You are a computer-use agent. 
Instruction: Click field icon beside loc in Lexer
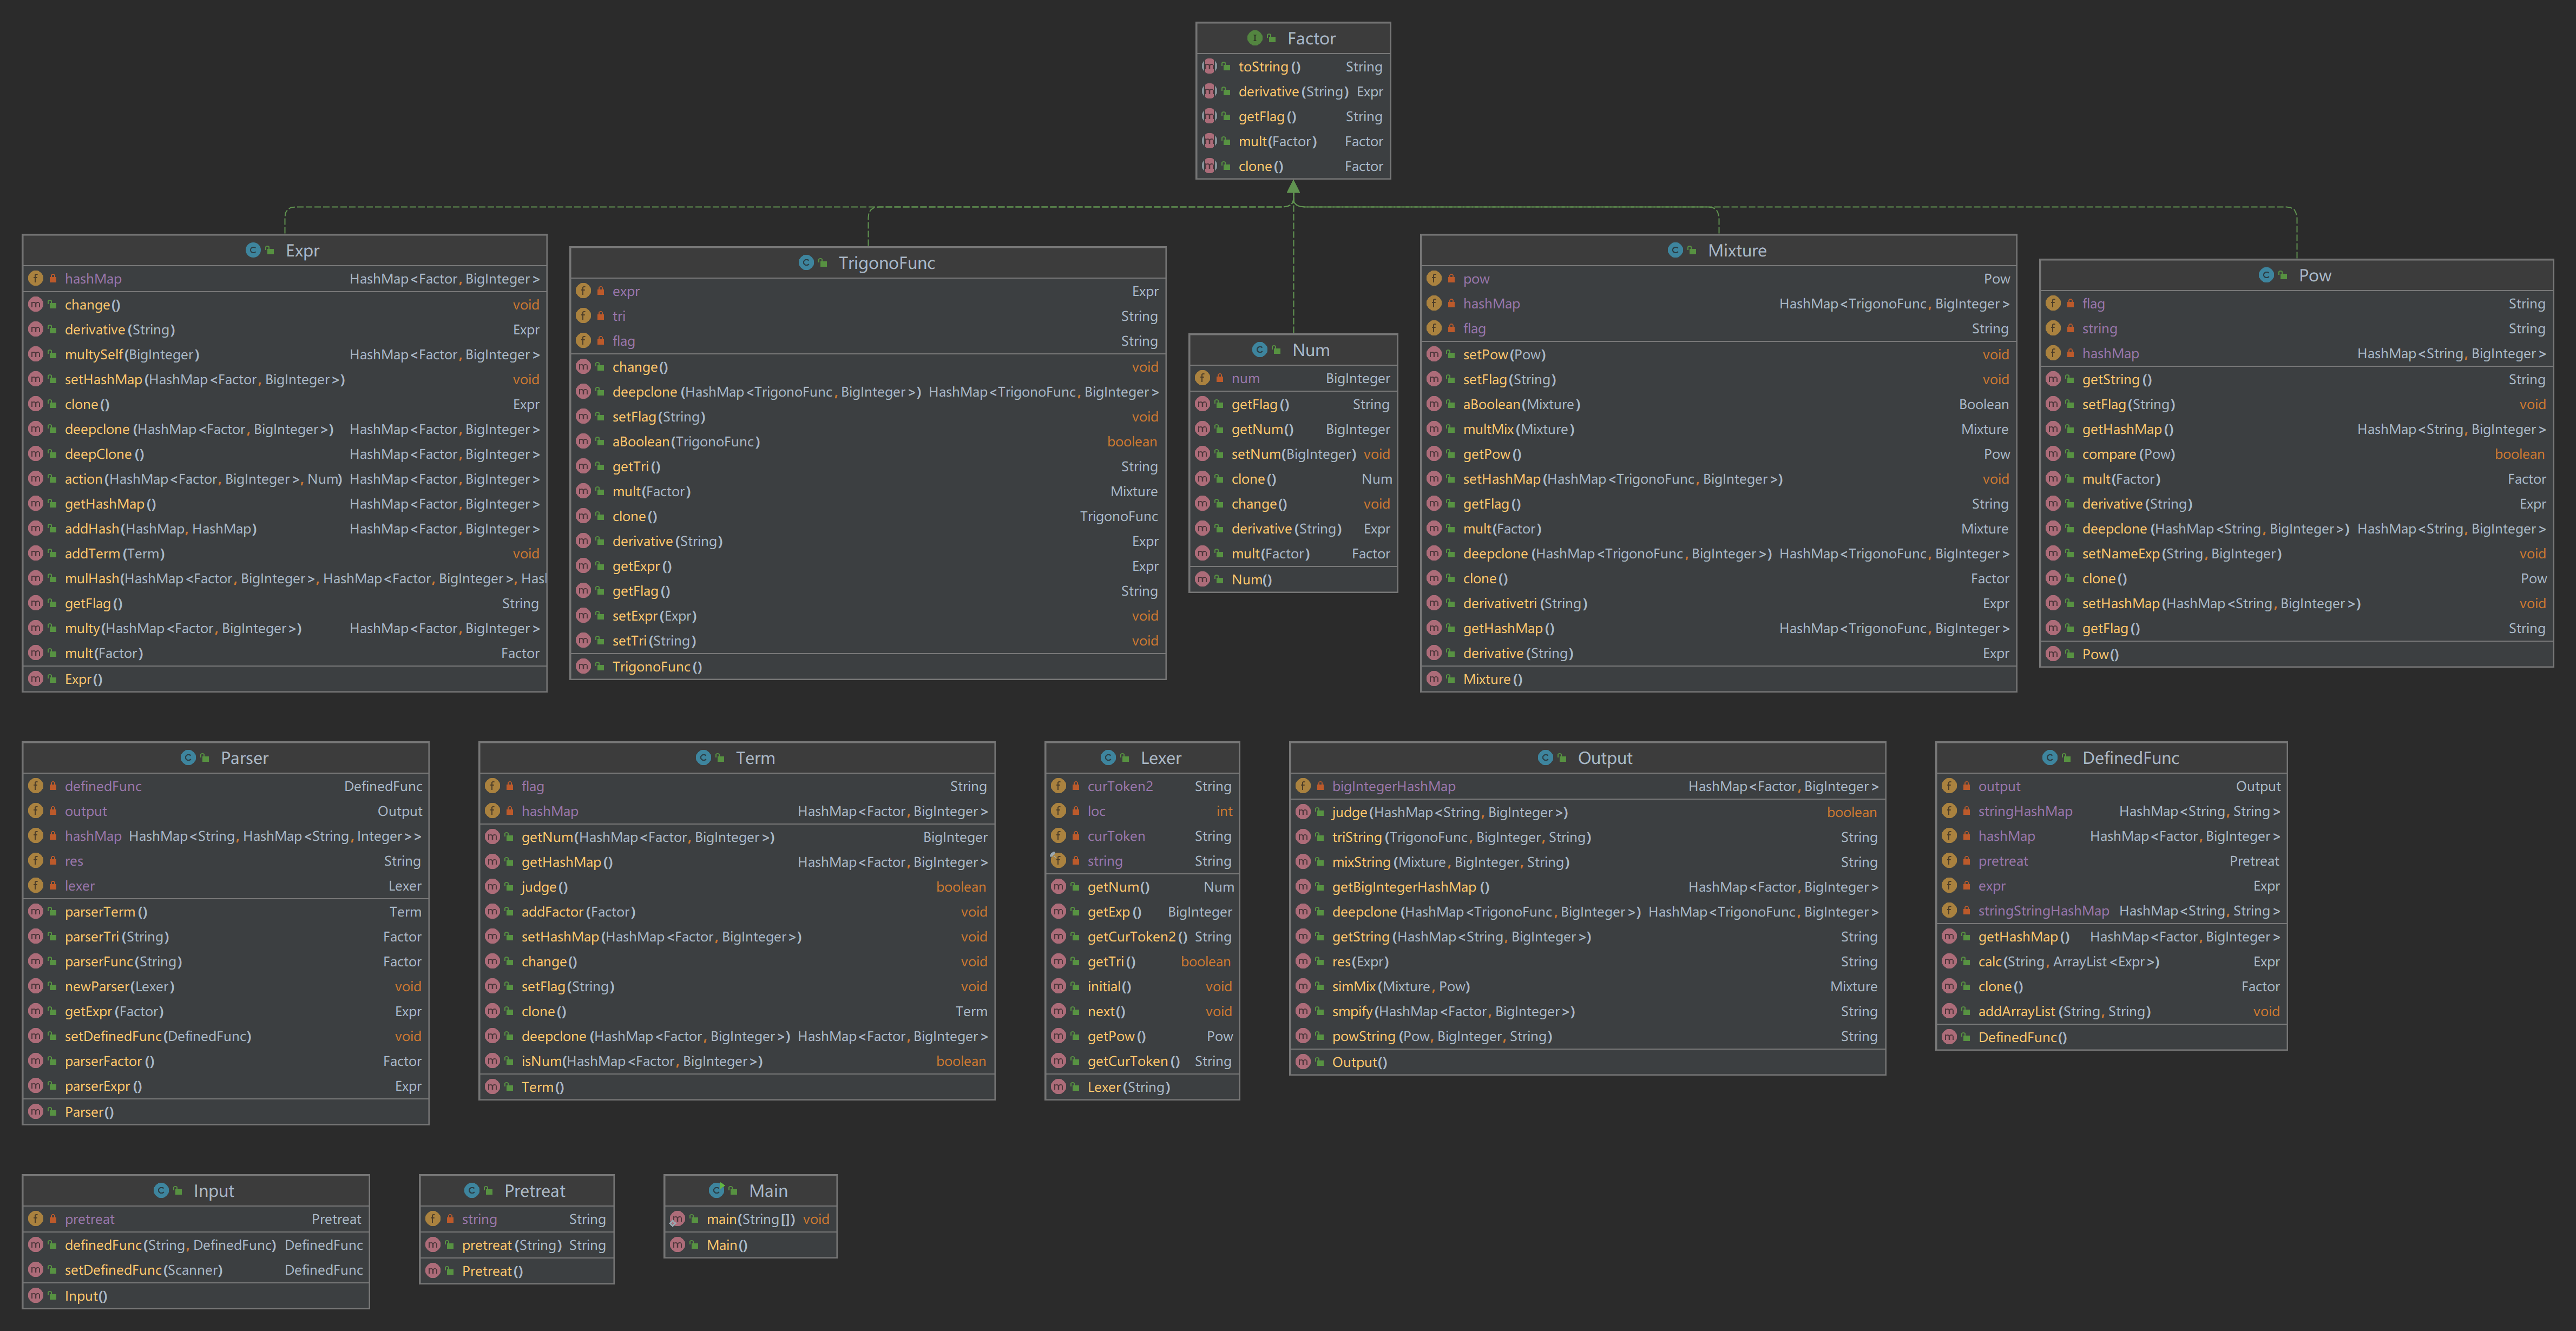(x=1058, y=811)
